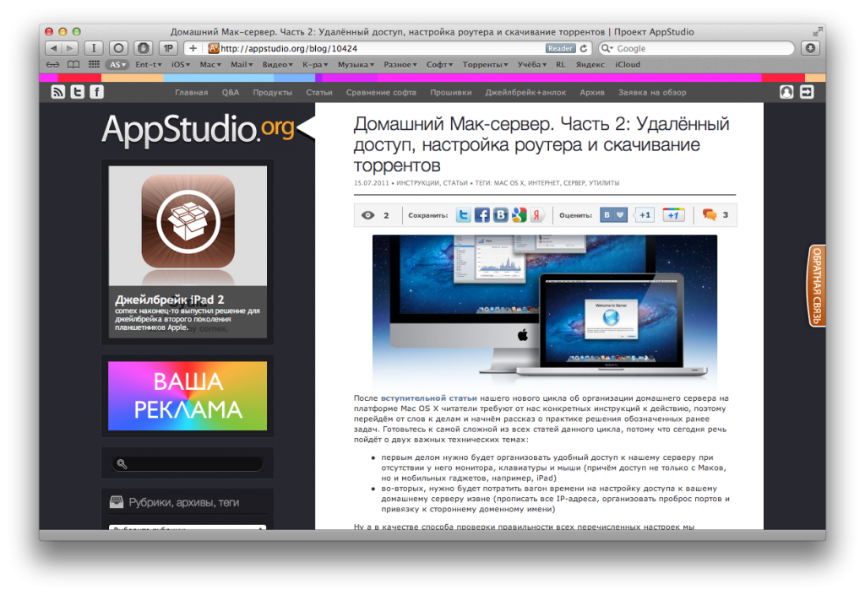865x595 pixels.
Task: Expand the Музыка bookmarks folder
Action: tap(356, 65)
